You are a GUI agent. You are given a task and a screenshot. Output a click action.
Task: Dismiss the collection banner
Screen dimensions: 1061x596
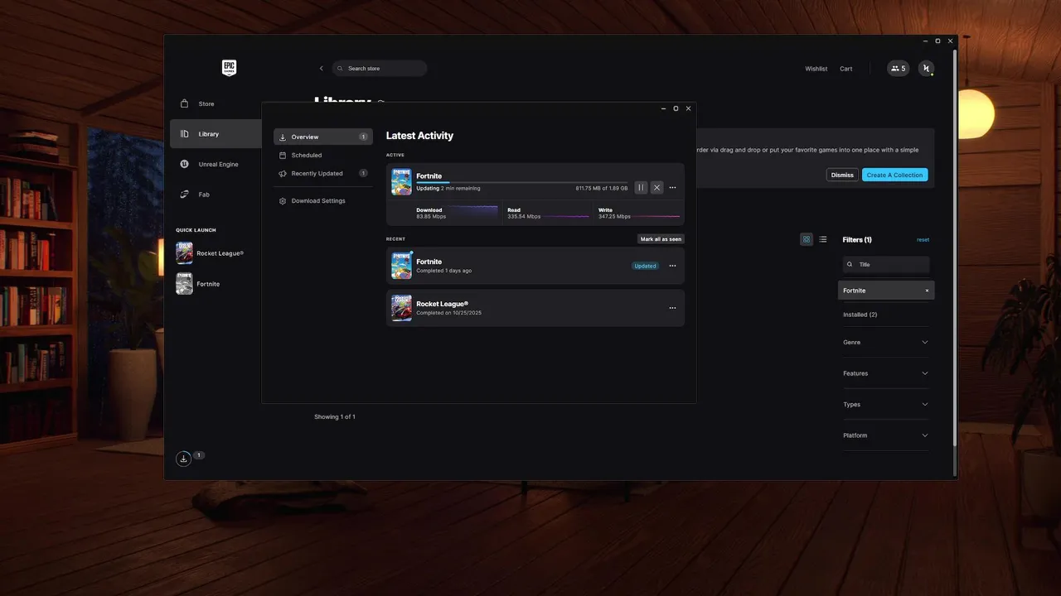point(842,175)
